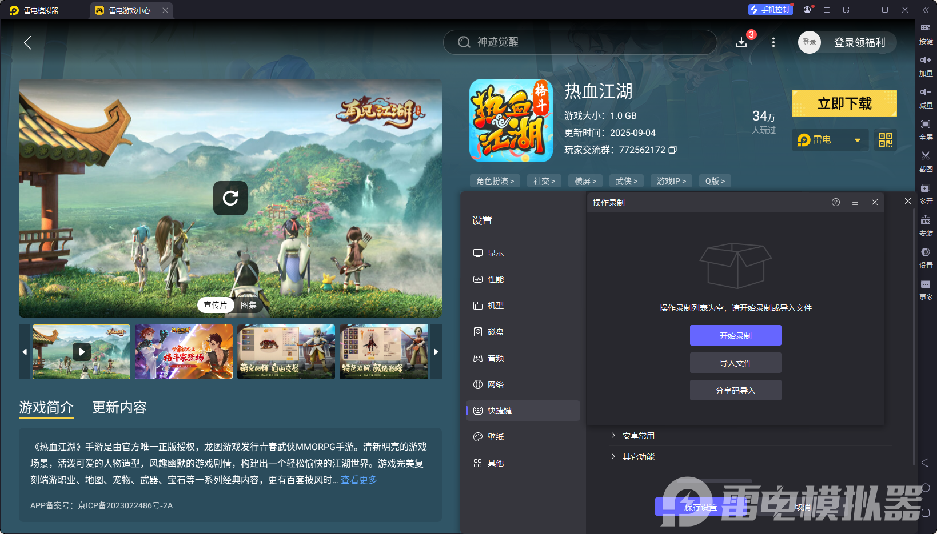
Task: Open the 按键 keymapping tool
Action: click(x=926, y=34)
